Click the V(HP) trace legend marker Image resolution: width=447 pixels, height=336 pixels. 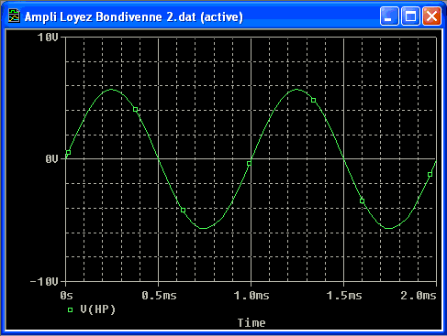click(x=70, y=310)
